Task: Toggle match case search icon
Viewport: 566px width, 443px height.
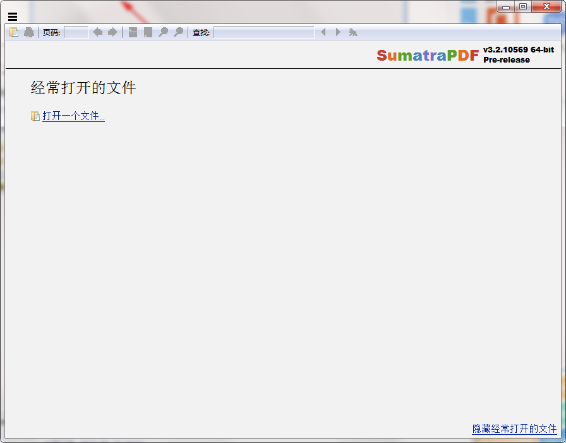Action: (x=353, y=32)
